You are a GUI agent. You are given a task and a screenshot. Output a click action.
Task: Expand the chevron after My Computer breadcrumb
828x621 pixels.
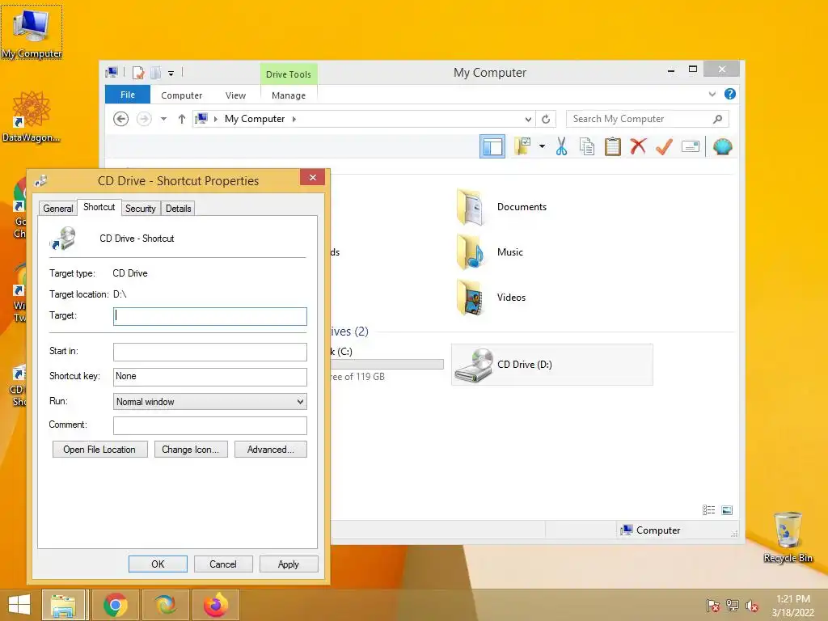point(294,120)
